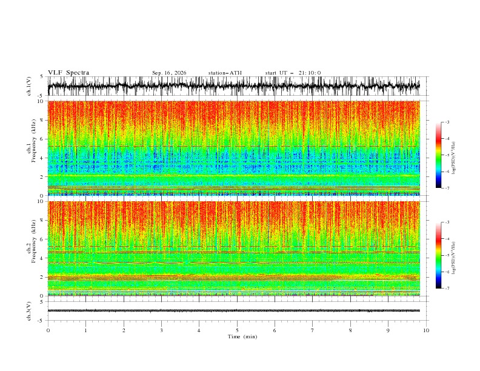480x371 pixels.
Task: Click the lower PSD color scale bar
Action: point(438,255)
